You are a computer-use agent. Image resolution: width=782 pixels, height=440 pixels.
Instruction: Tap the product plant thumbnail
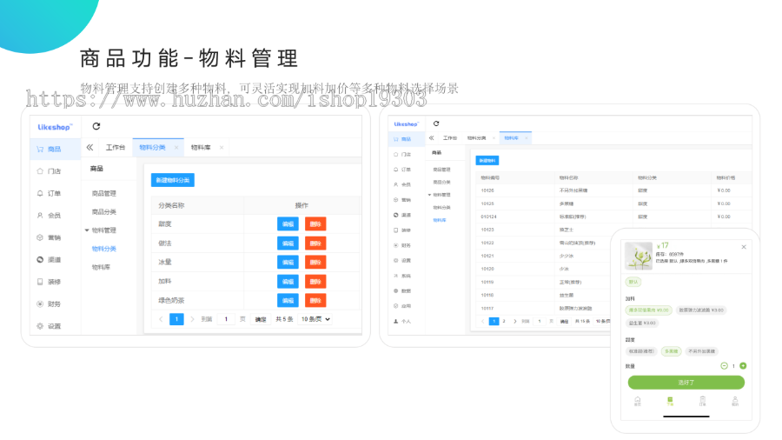639,256
